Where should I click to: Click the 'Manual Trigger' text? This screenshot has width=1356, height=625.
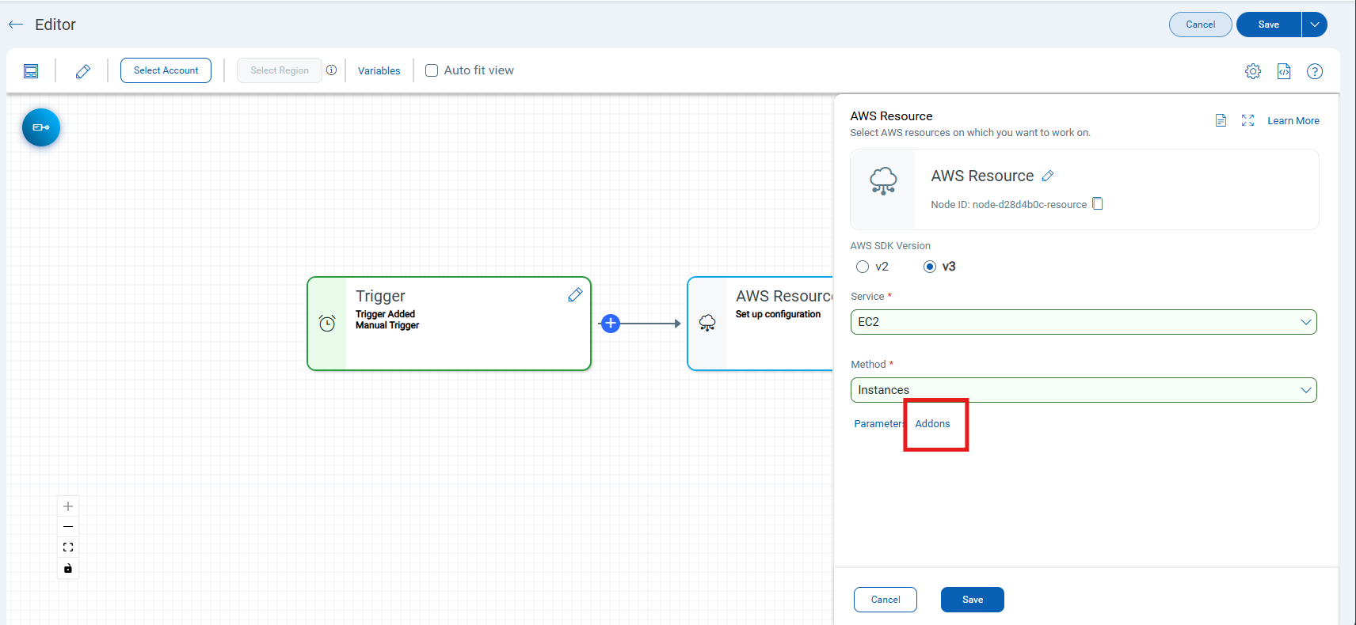pos(387,325)
